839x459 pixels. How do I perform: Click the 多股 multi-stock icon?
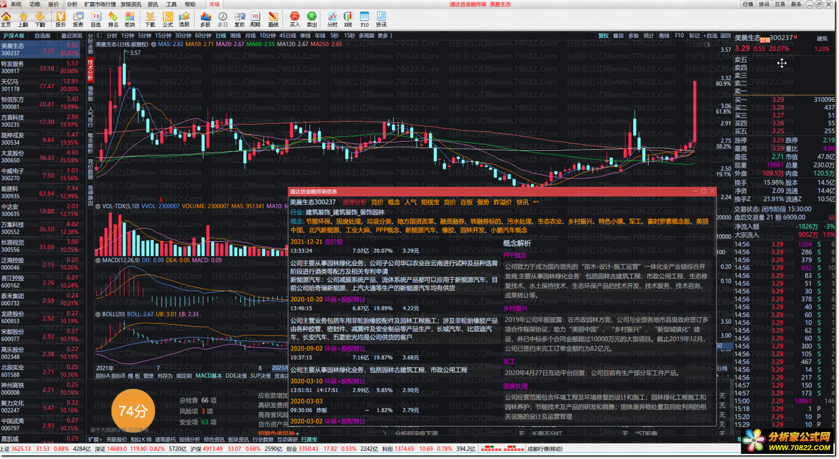[x=205, y=20]
